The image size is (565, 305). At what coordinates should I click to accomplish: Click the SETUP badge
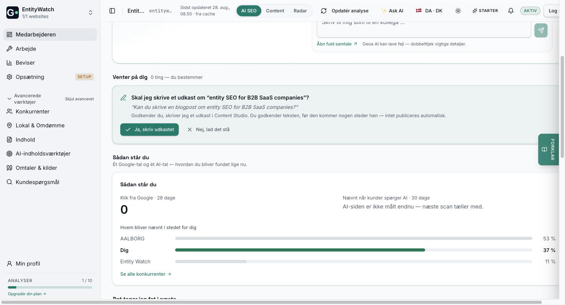(84, 77)
